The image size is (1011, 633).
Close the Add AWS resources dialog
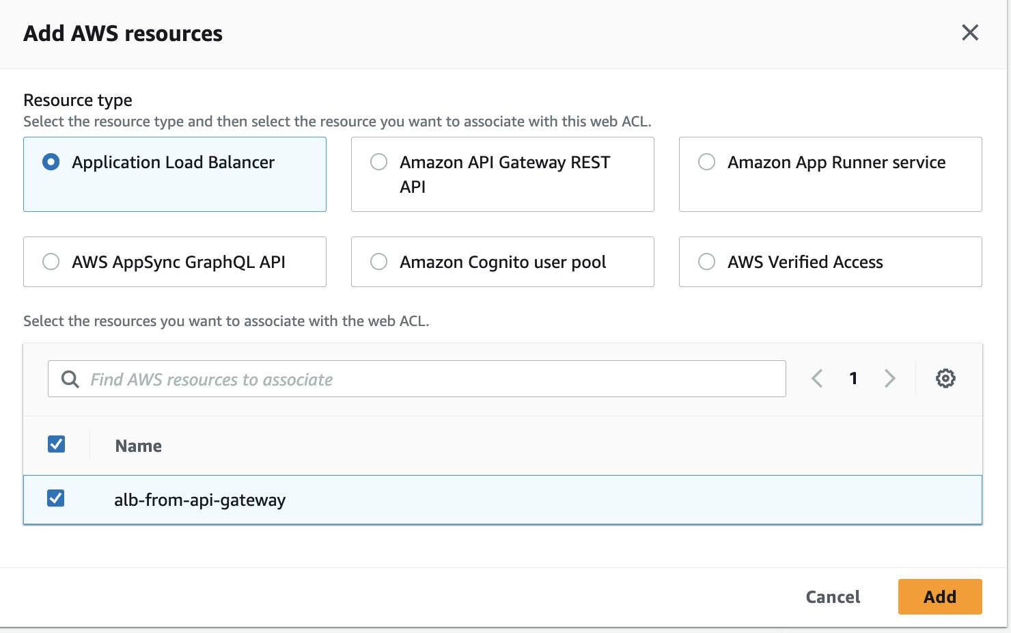click(970, 32)
